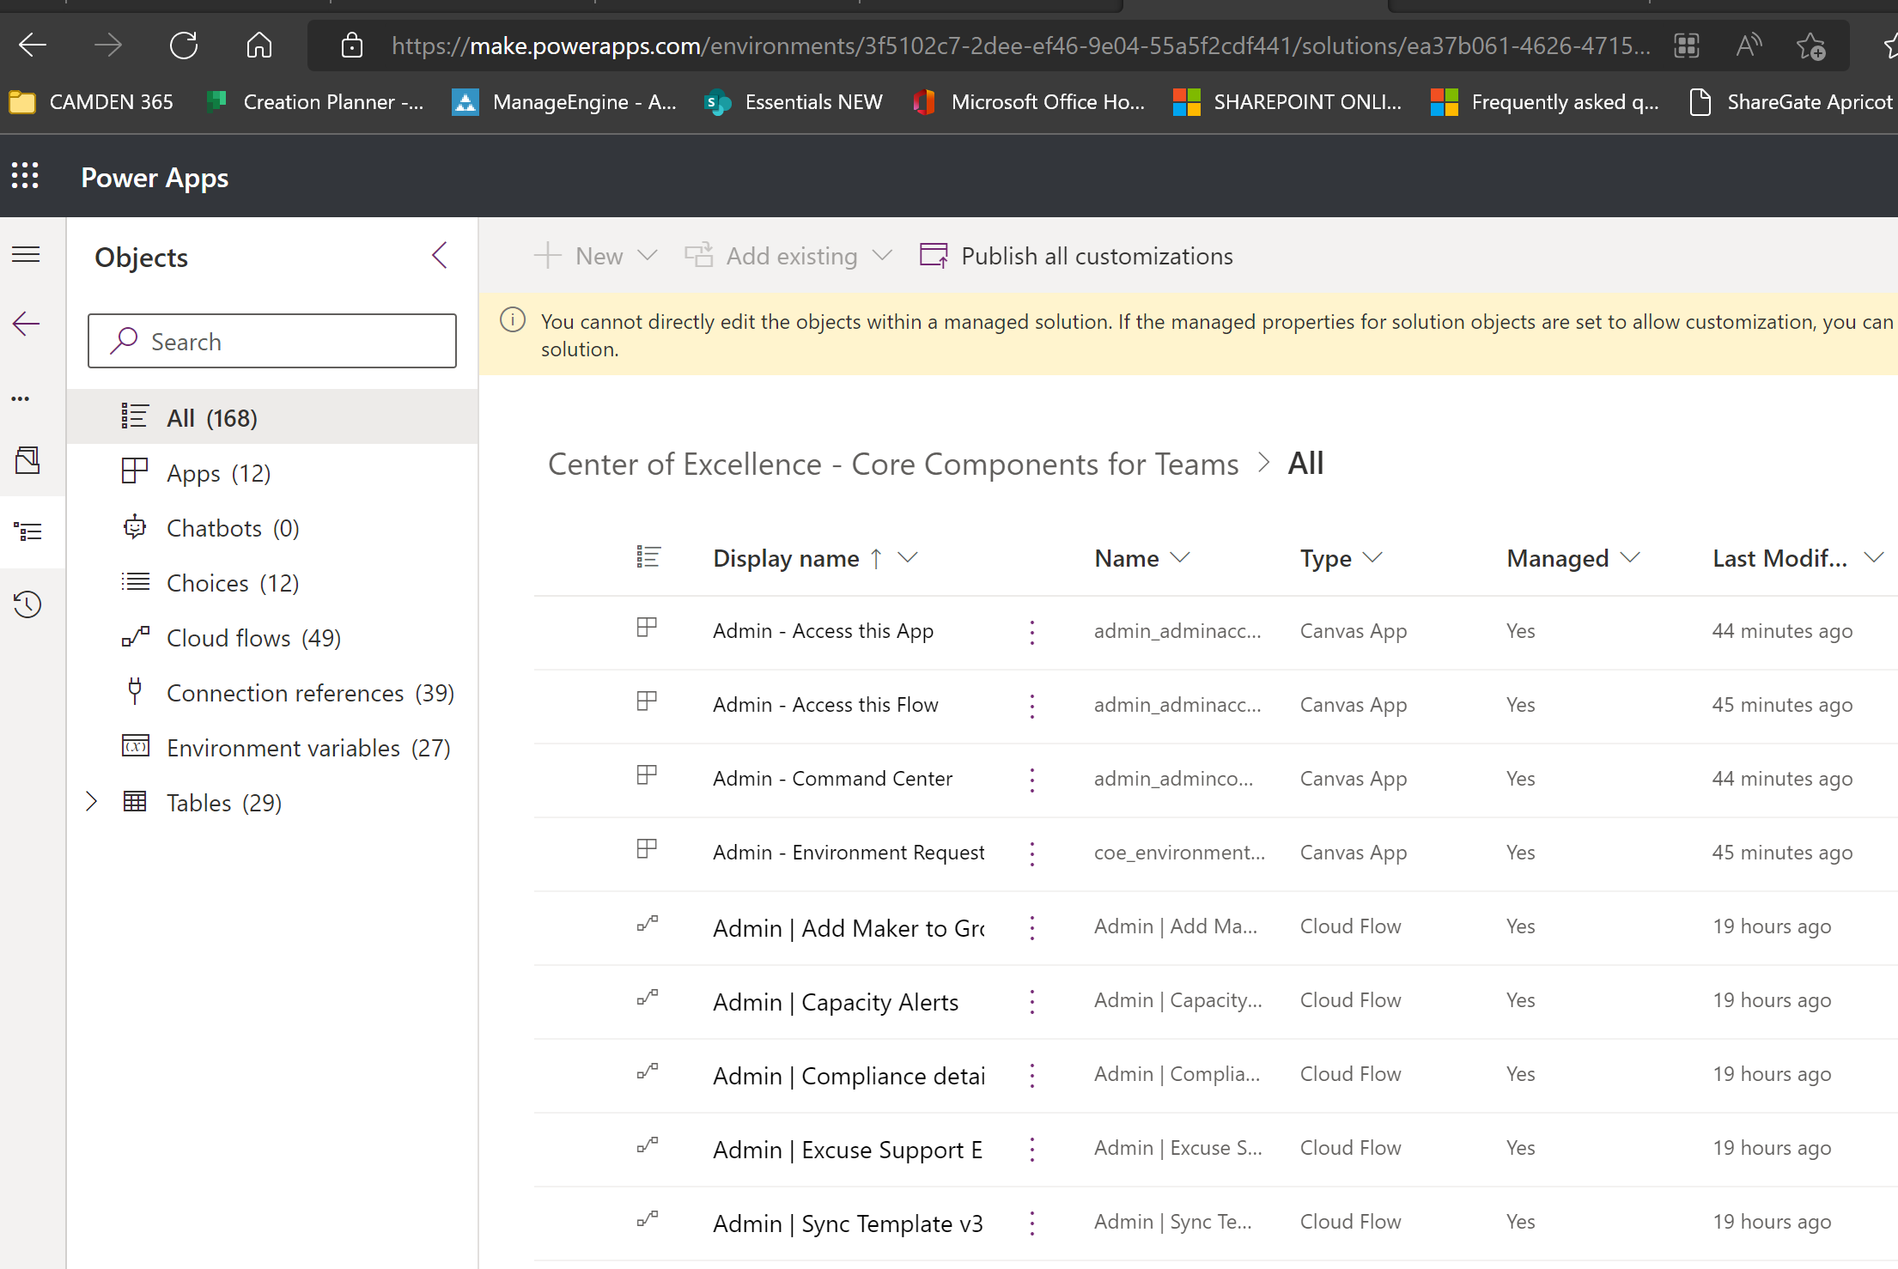The width and height of the screenshot is (1898, 1269).
Task: Open the three-dot menu for Admin - Command Center
Action: click(x=1031, y=778)
